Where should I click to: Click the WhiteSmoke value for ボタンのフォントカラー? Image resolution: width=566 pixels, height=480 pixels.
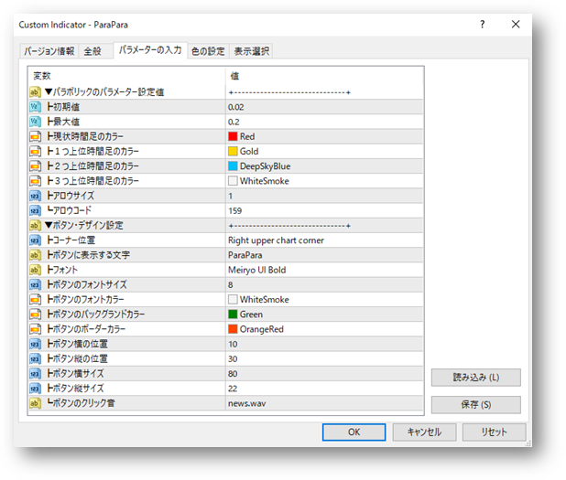[324, 300]
